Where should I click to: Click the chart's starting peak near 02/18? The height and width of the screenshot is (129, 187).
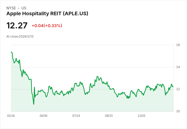[11, 52]
